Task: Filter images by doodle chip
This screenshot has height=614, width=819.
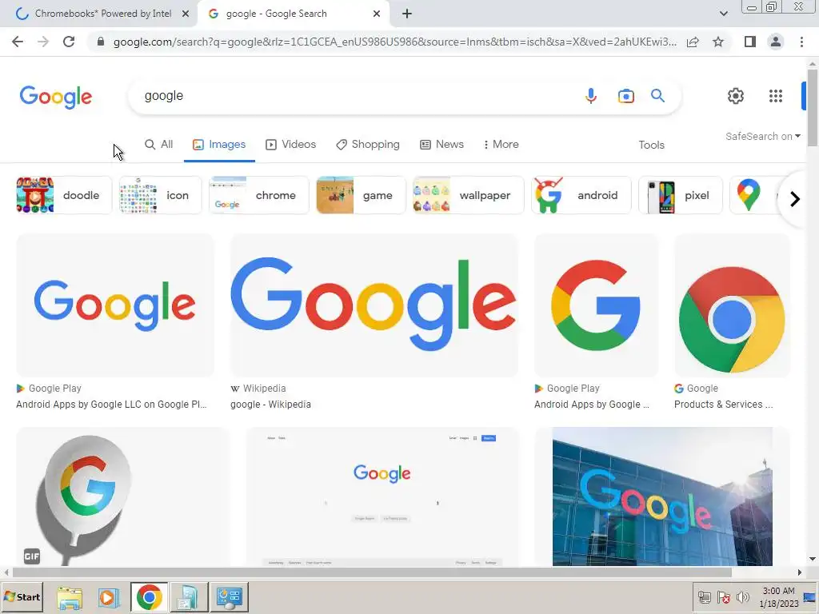Action: (x=64, y=195)
